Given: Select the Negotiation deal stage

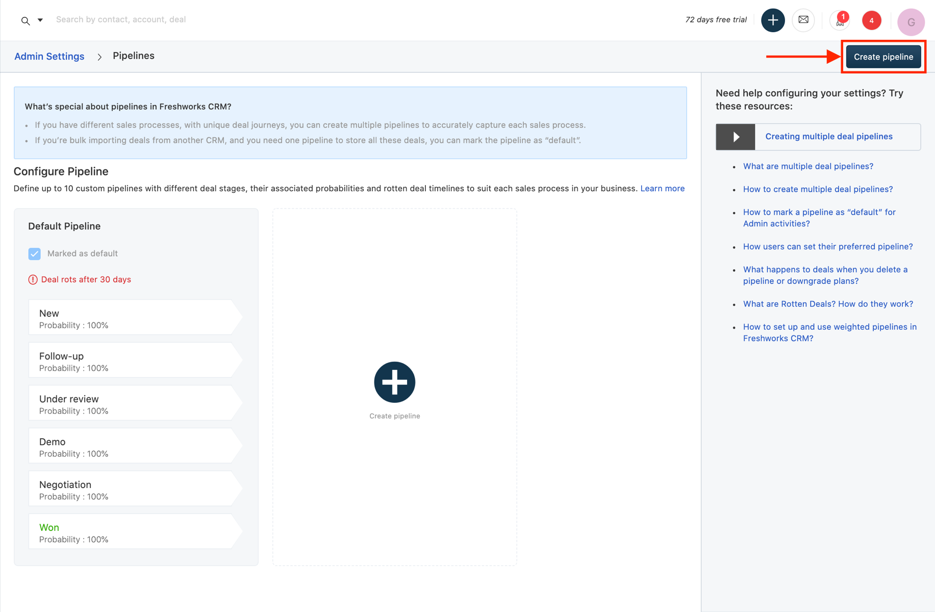Looking at the screenshot, I should pos(135,489).
